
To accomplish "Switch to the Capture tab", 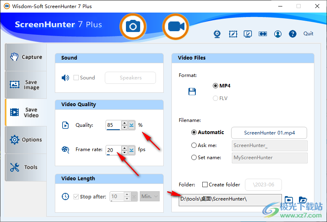I will [x=26, y=57].
